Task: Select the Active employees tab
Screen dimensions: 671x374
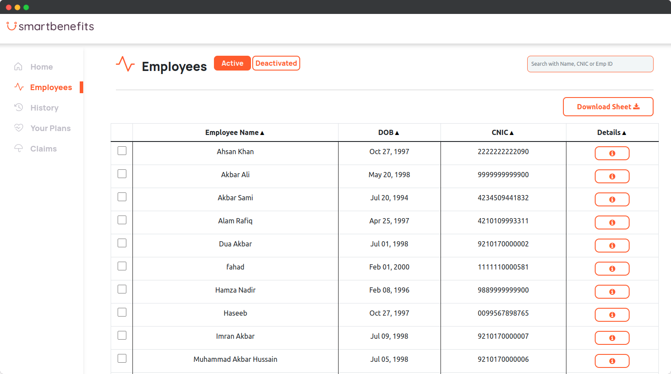Action: click(x=232, y=63)
